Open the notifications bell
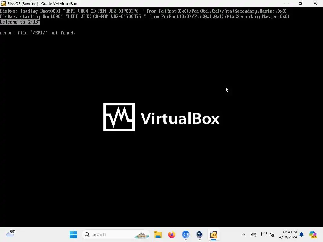The height and width of the screenshot is (242, 323). click(302, 234)
